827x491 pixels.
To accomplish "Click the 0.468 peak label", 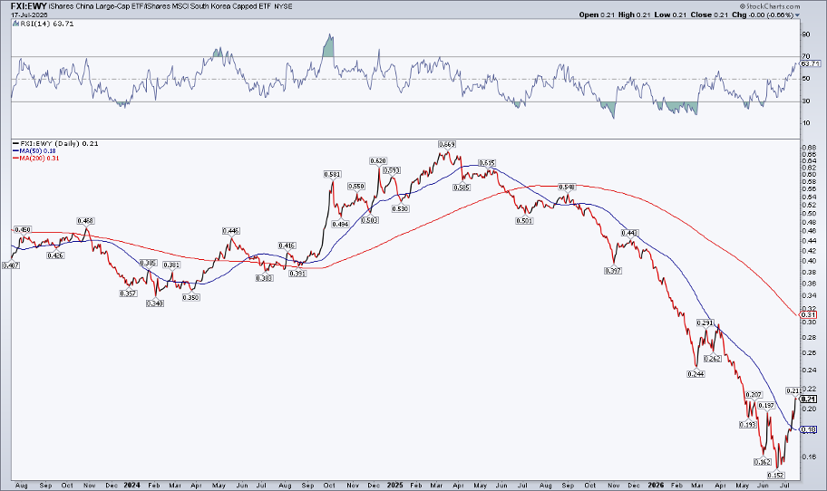I will (85, 221).
